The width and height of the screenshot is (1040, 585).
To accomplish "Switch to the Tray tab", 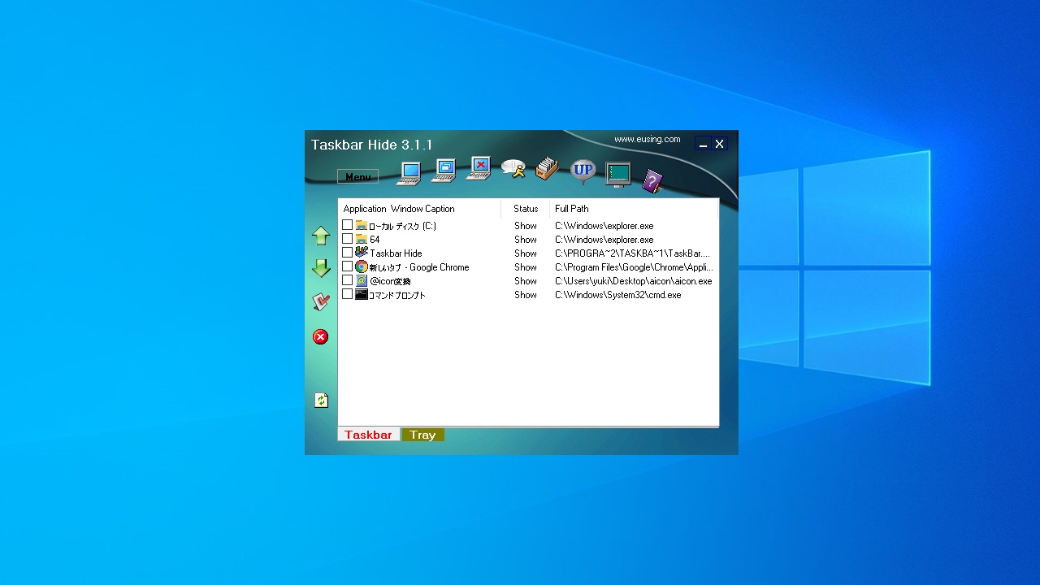I will 422,435.
